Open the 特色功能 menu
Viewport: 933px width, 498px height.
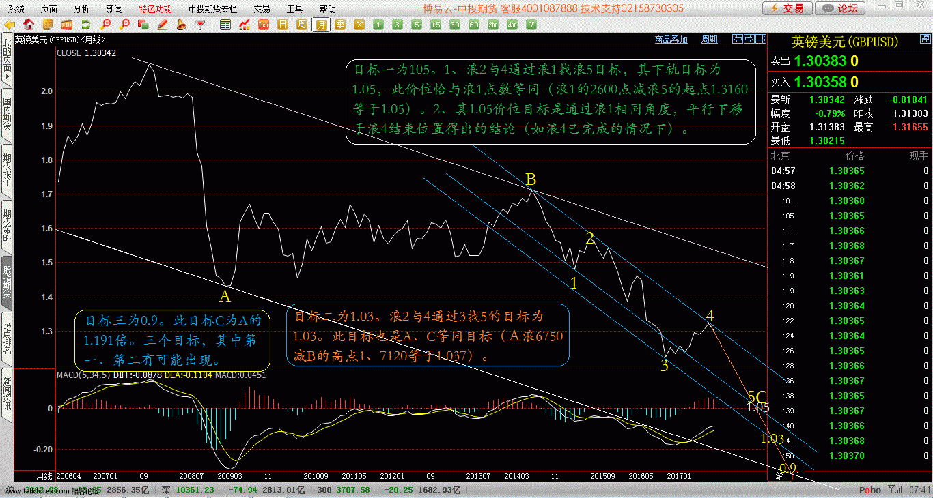point(155,9)
